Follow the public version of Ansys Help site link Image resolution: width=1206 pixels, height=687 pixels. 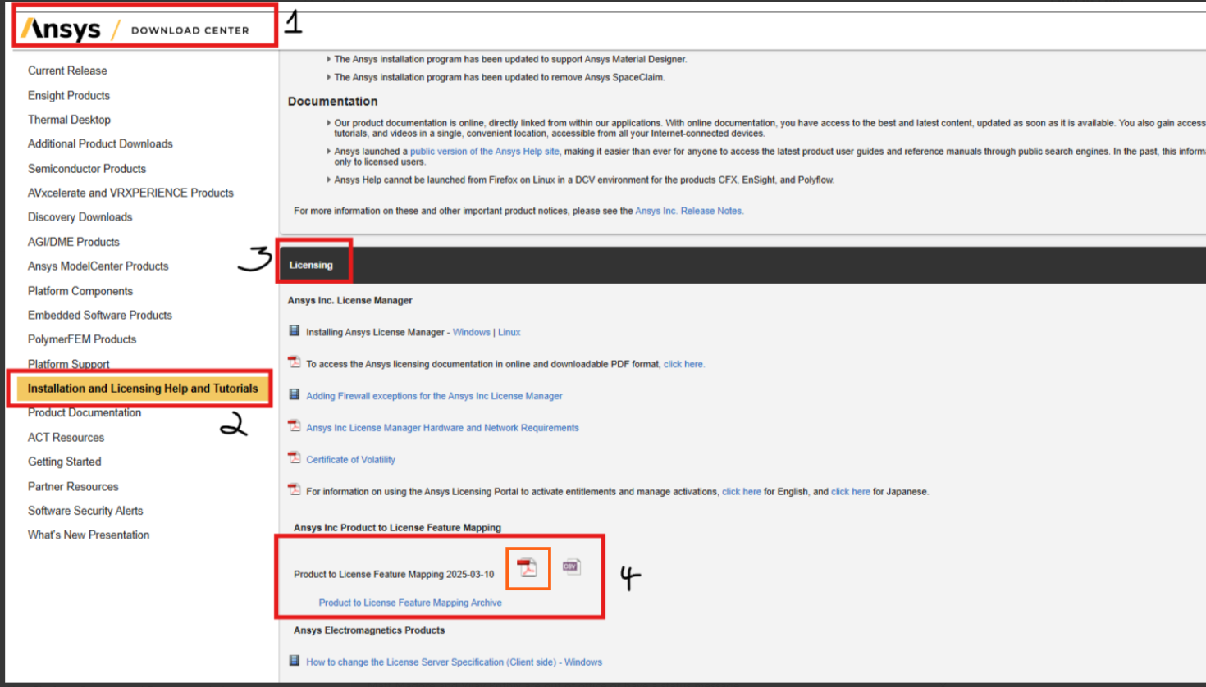point(485,152)
